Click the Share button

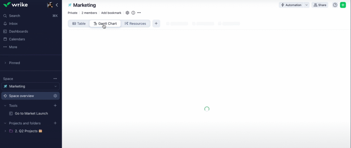(x=319, y=5)
